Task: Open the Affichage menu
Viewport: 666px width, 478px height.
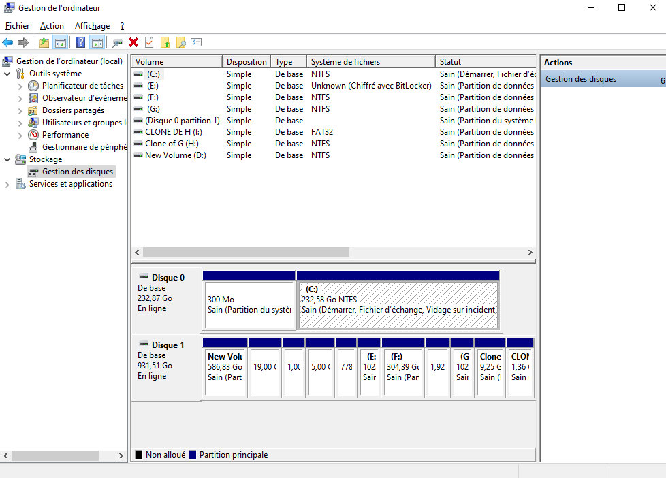Action: [x=92, y=26]
